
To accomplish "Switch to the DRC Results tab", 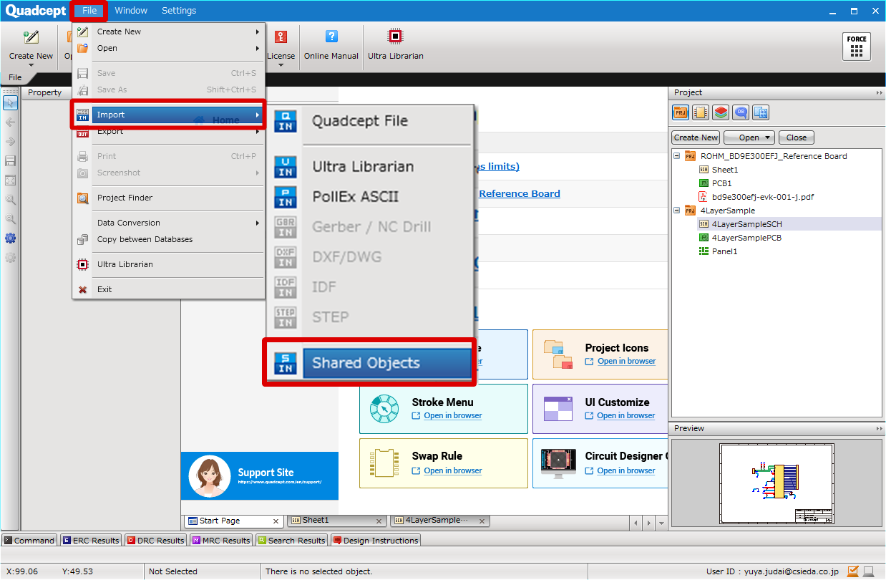I will point(155,541).
